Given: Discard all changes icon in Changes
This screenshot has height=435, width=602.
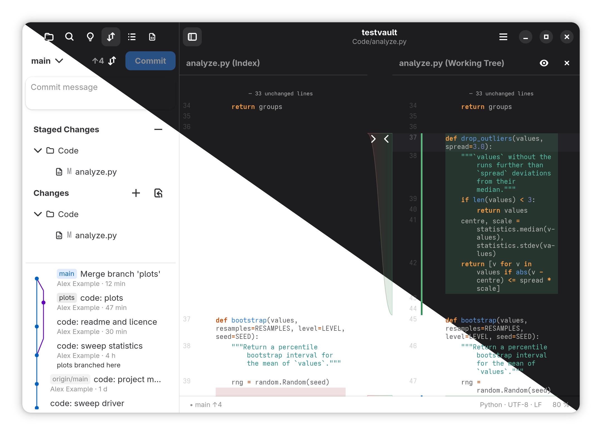Looking at the screenshot, I should click(x=158, y=193).
